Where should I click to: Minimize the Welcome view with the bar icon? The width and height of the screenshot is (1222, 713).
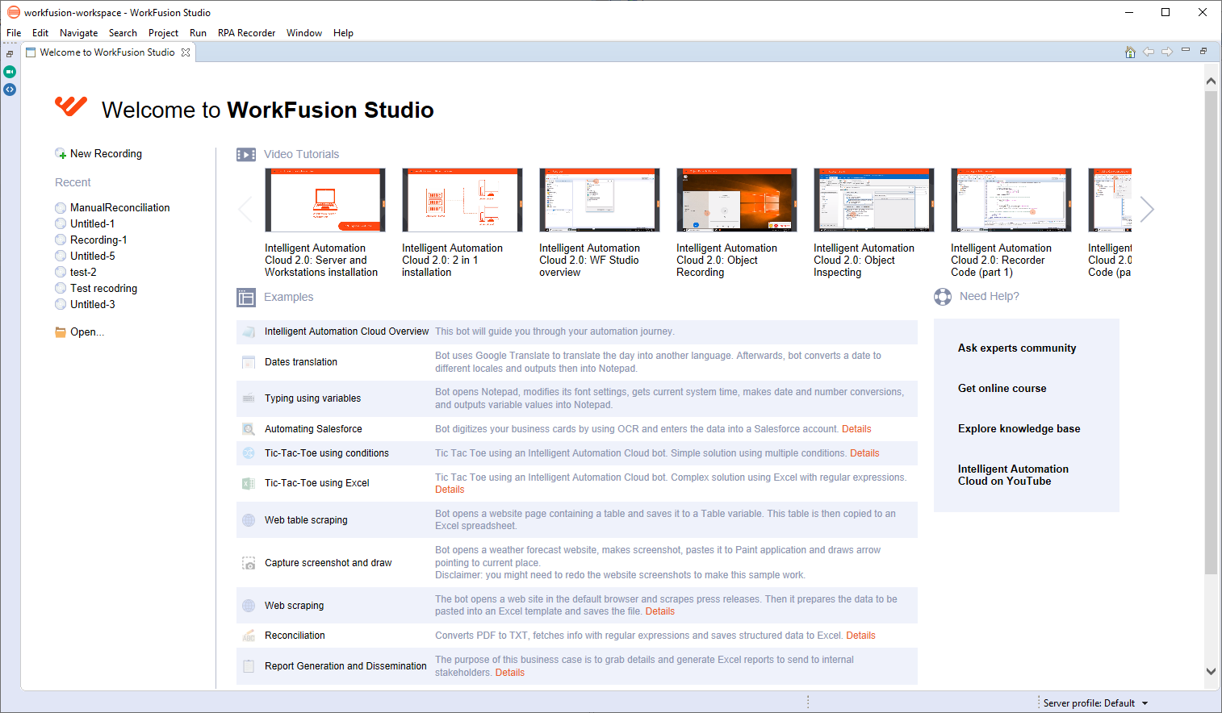point(1186,51)
